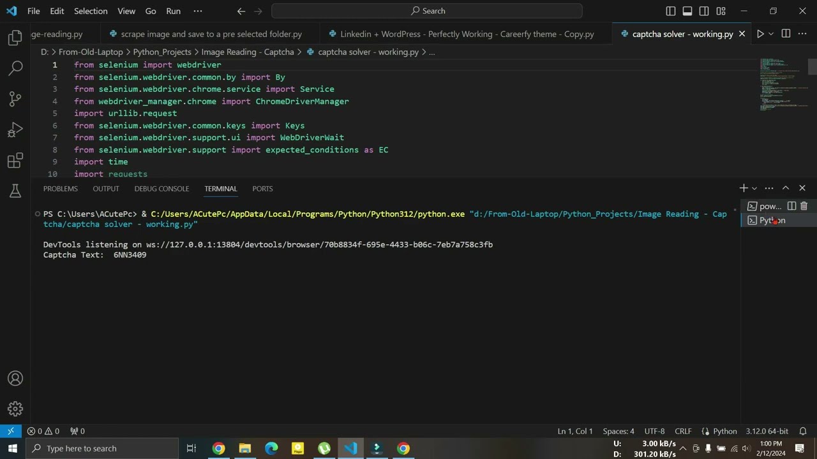Click the editor minimap
Screen dimensions: 817x459
(x=783, y=84)
